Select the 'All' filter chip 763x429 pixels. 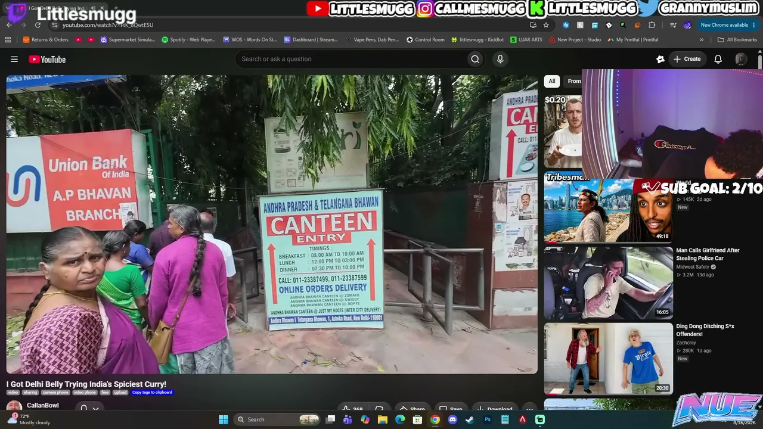[552, 81]
